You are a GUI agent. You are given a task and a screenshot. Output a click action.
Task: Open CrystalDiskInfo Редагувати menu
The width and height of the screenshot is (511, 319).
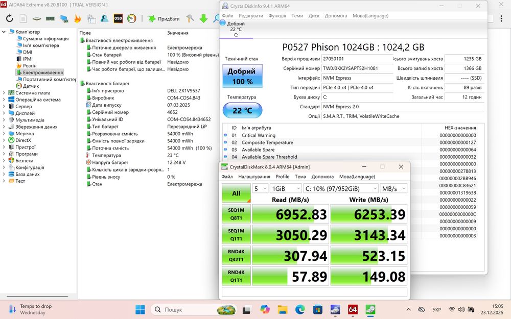pyautogui.click(x=250, y=16)
